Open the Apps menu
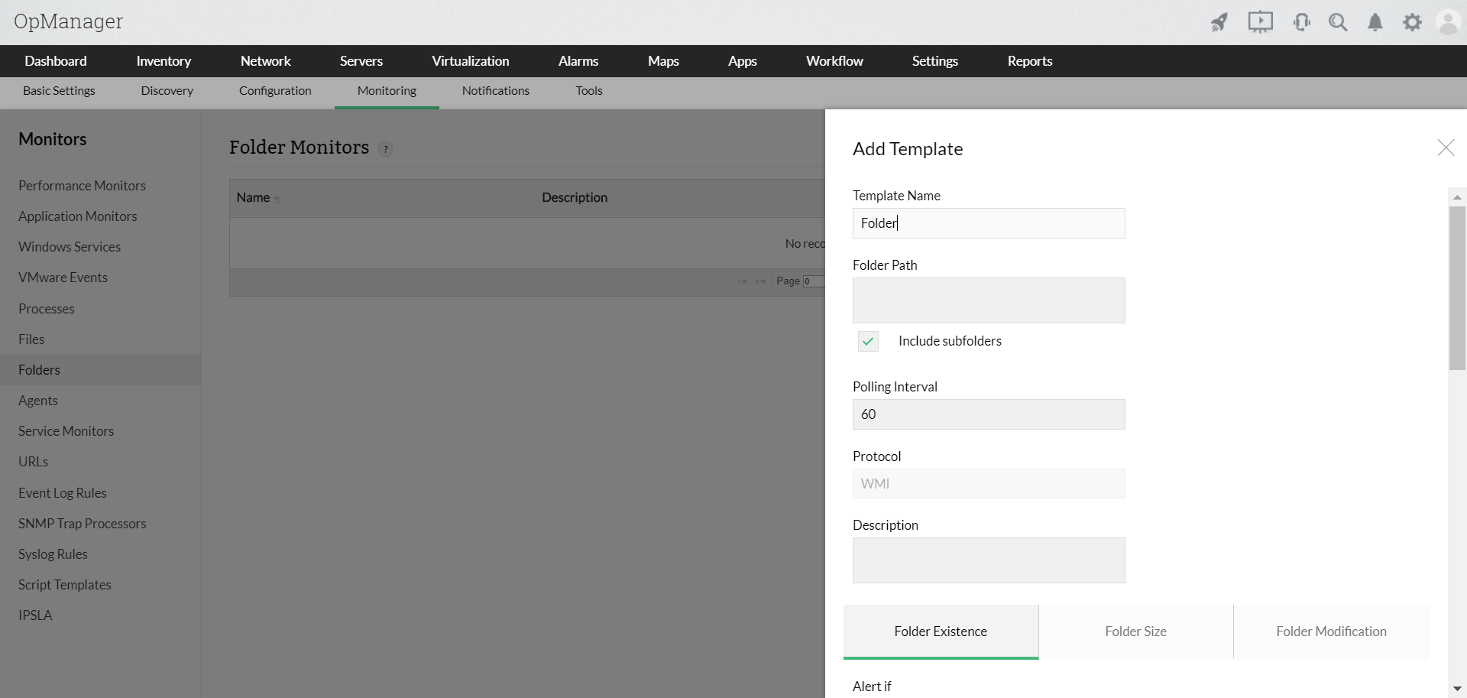 pos(743,61)
